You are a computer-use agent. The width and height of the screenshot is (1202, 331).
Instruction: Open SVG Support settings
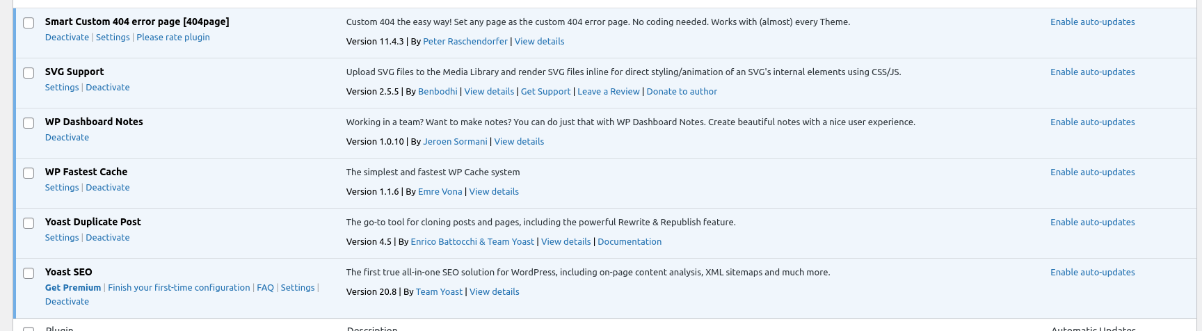62,88
